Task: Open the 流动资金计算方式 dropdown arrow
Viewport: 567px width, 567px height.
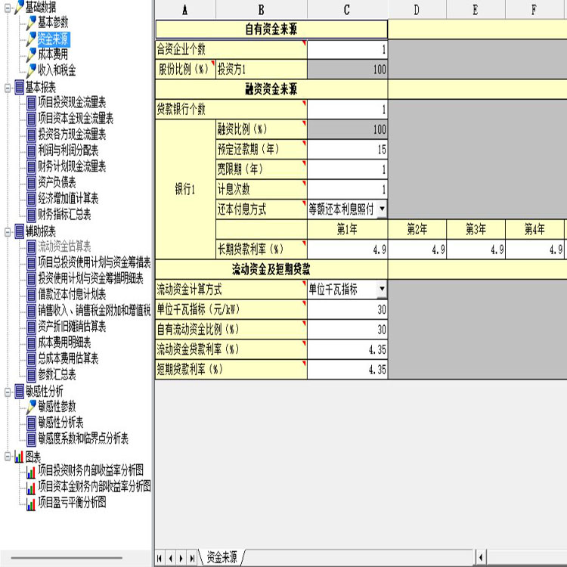Action: point(382,289)
